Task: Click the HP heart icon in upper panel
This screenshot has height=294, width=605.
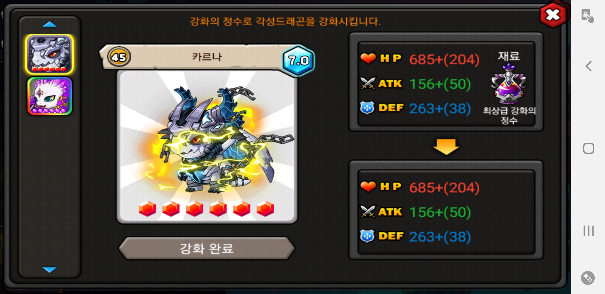Action: pos(368,59)
